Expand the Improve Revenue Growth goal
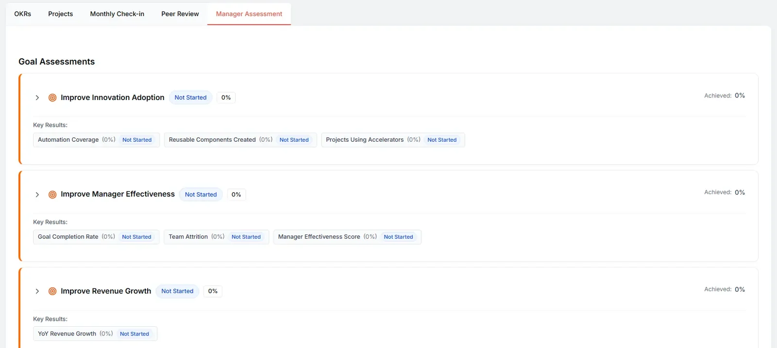The height and width of the screenshot is (348, 777). click(37, 291)
